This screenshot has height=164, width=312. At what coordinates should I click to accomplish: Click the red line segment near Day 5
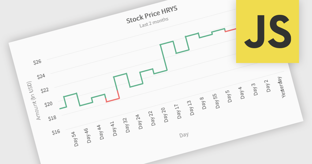[230, 30]
